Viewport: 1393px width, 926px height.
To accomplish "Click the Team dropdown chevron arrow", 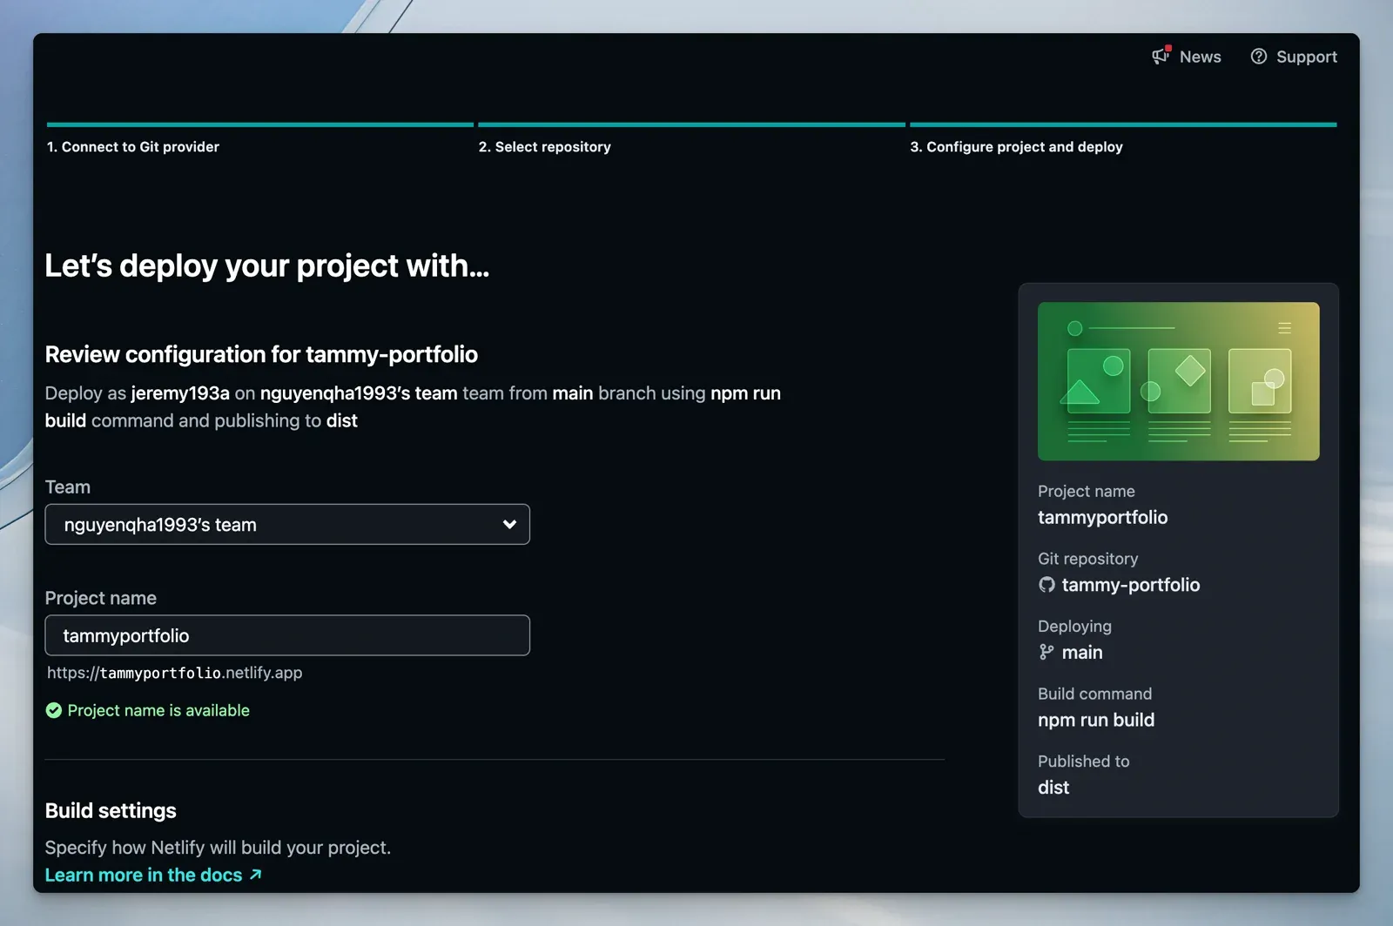I will (x=509, y=524).
